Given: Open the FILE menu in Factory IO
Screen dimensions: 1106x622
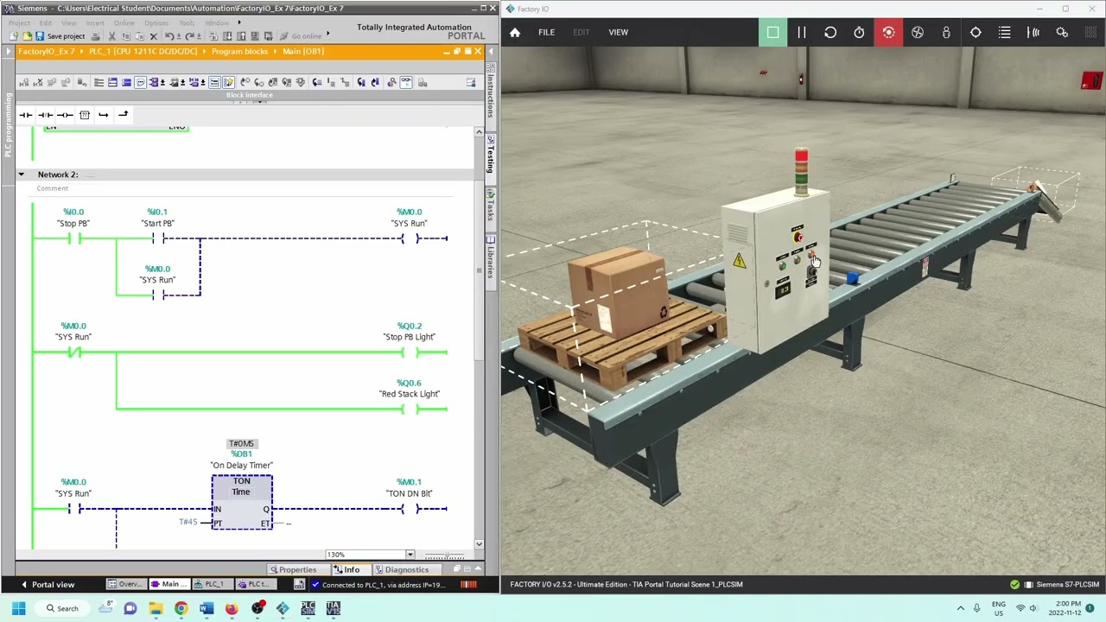Looking at the screenshot, I should click(546, 33).
